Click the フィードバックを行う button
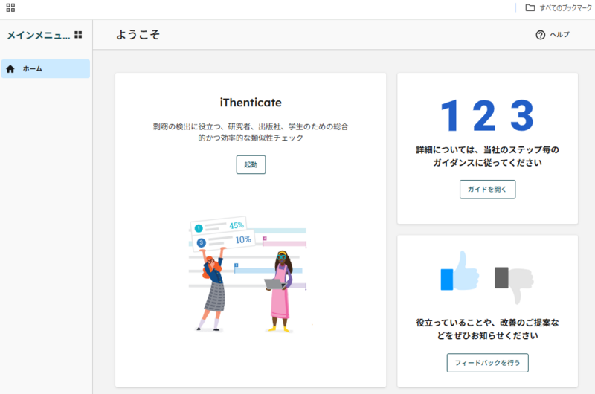Image resolution: width=595 pixels, height=394 pixels. point(487,363)
